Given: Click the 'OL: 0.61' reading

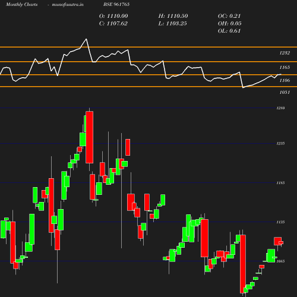Looking at the screenshot, I should click(x=229, y=31).
